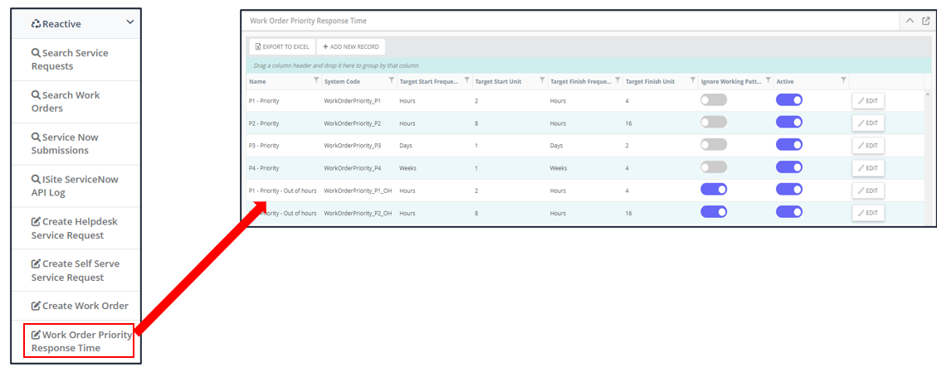
Task: Click Add New Record button
Action: tap(351, 46)
